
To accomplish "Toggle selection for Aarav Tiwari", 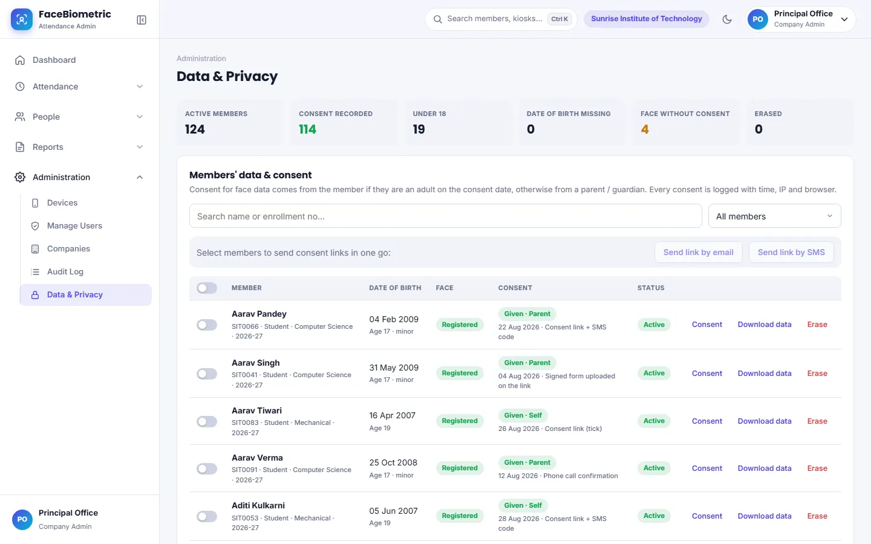I will pyautogui.click(x=207, y=421).
